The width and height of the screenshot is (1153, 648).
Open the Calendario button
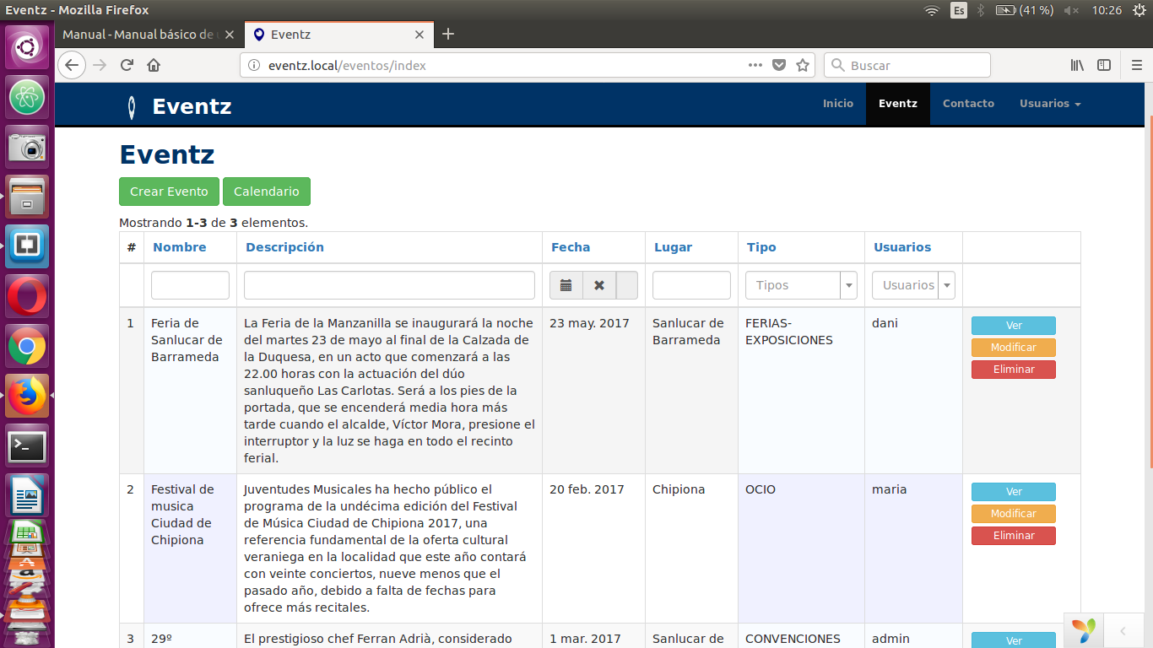267,192
